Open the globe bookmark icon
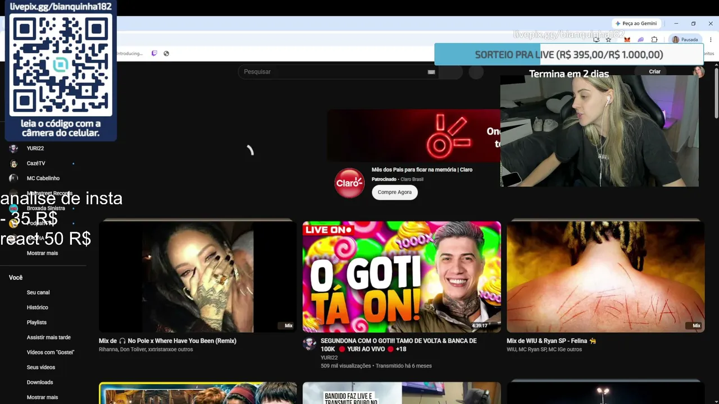 click(x=166, y=53)
